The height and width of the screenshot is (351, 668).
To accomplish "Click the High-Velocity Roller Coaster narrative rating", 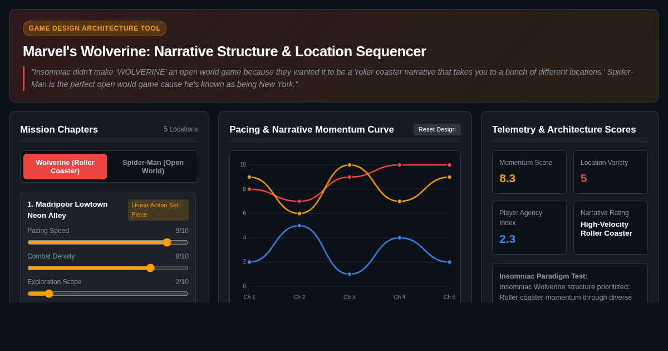I will tap(607, 229).
